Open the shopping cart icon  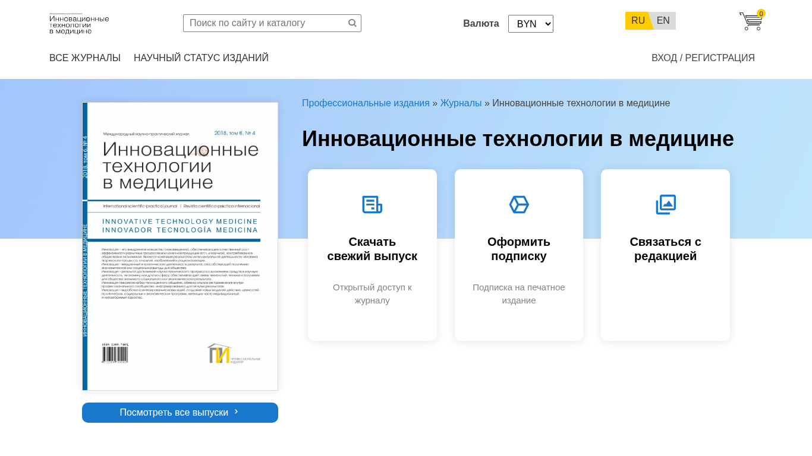click(751, 21)
